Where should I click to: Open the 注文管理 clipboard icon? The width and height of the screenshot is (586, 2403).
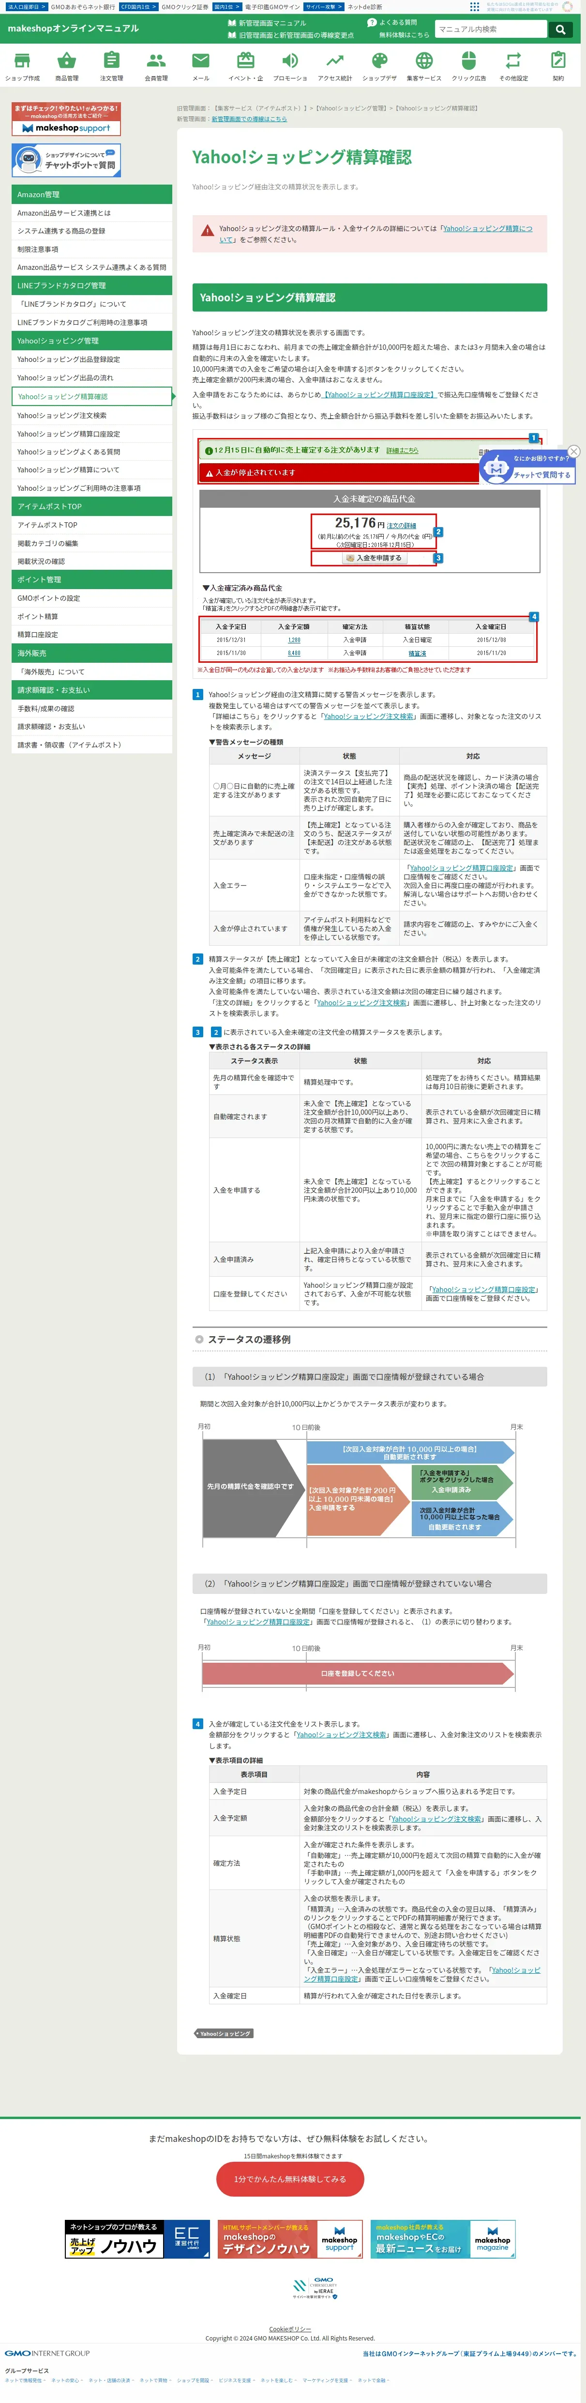click(112, 65)
